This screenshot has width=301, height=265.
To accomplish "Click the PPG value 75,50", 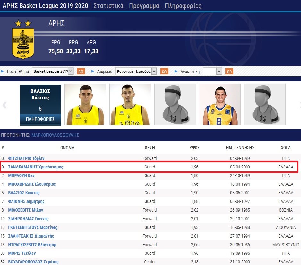I will click(56, 51).
